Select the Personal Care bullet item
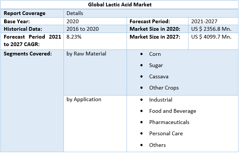240x154 pixels. click(165, 133)
